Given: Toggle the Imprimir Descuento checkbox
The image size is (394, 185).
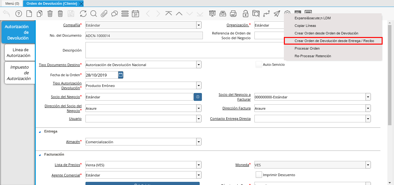Looking at the screenshot, I should [259, 175].
